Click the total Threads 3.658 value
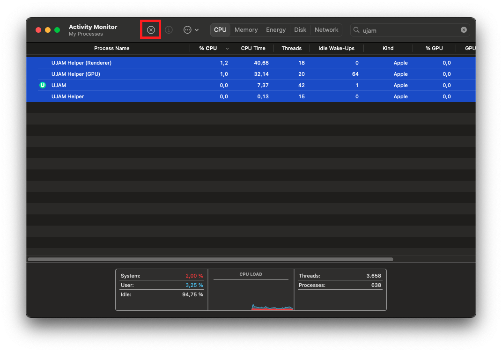502x352 pixels. (x=374, y=276)
